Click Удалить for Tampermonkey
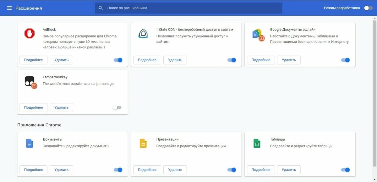 (61, 108)
